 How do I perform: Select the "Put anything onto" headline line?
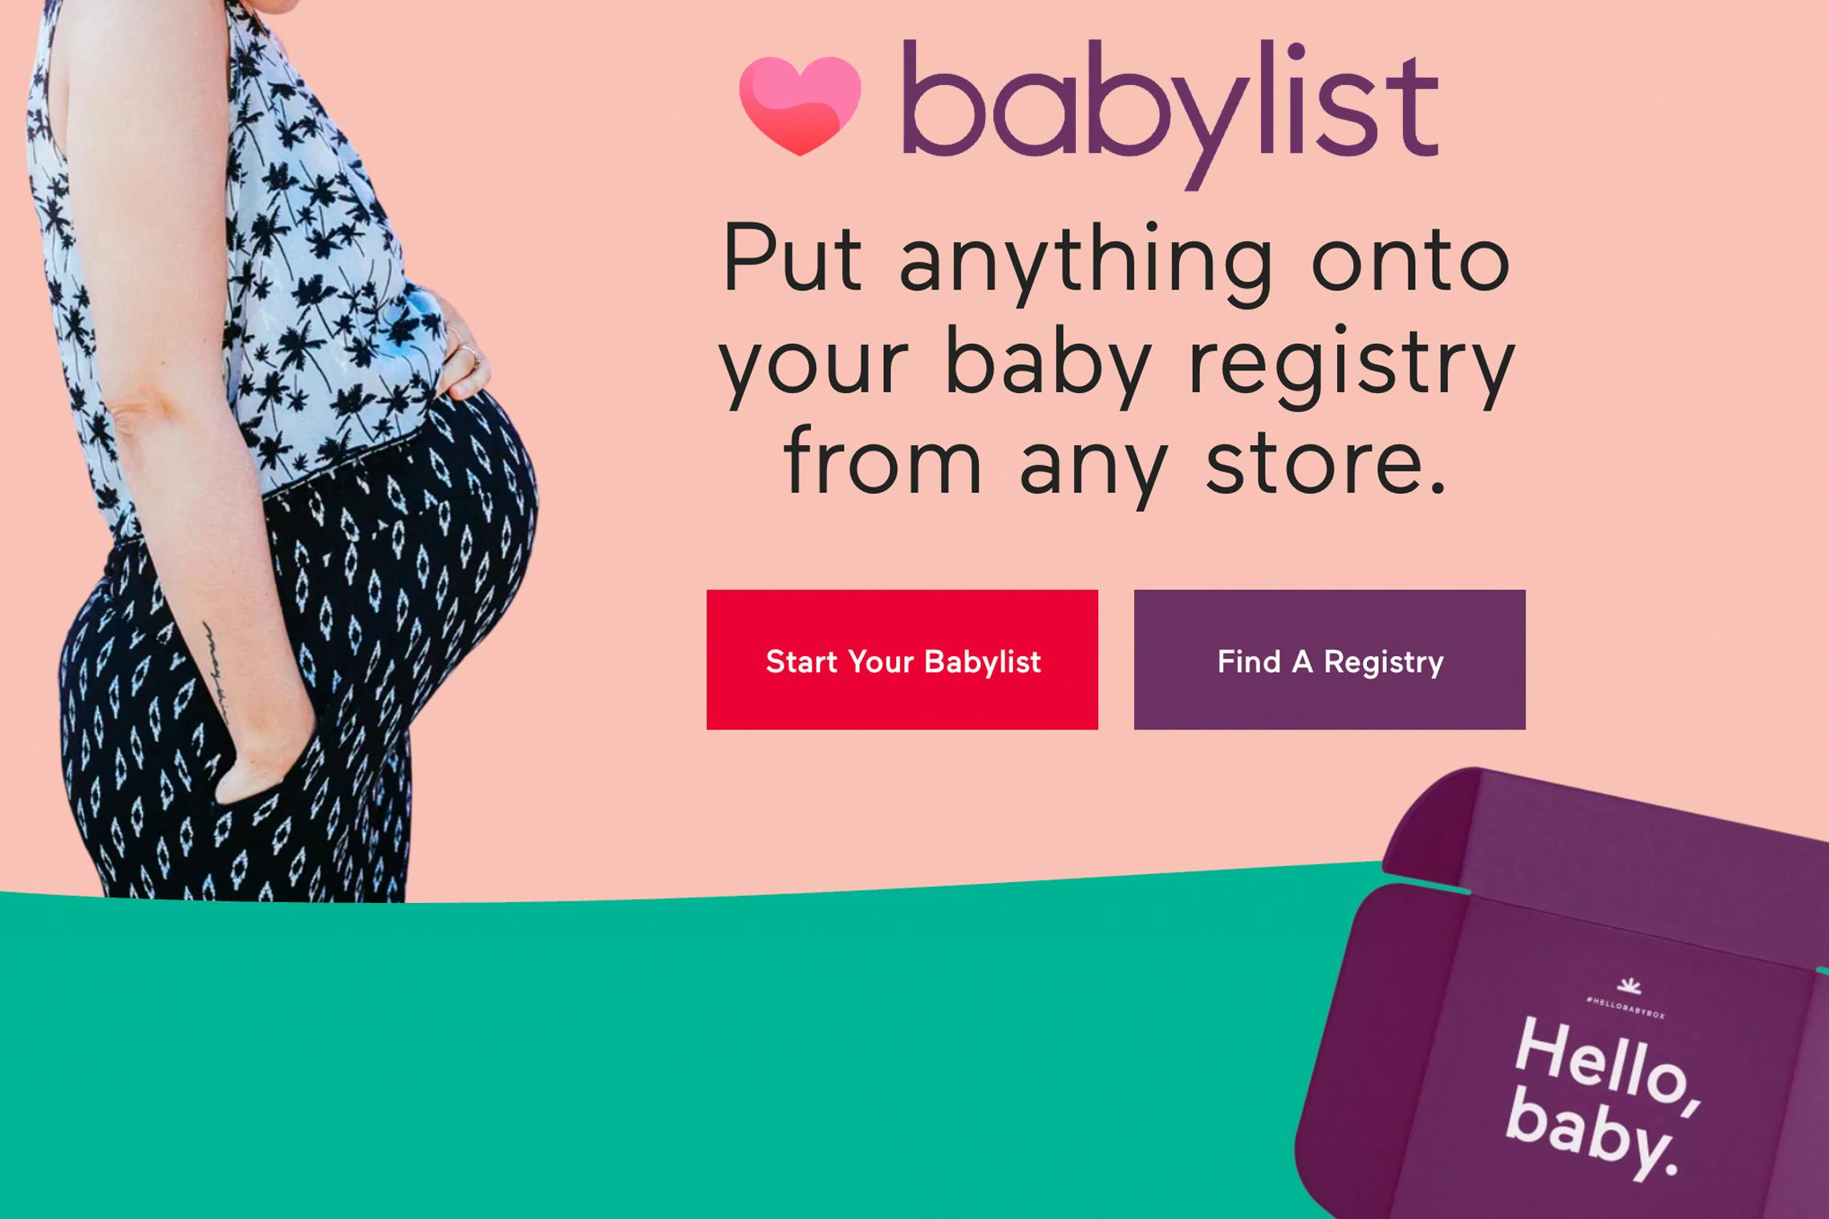1116,261
